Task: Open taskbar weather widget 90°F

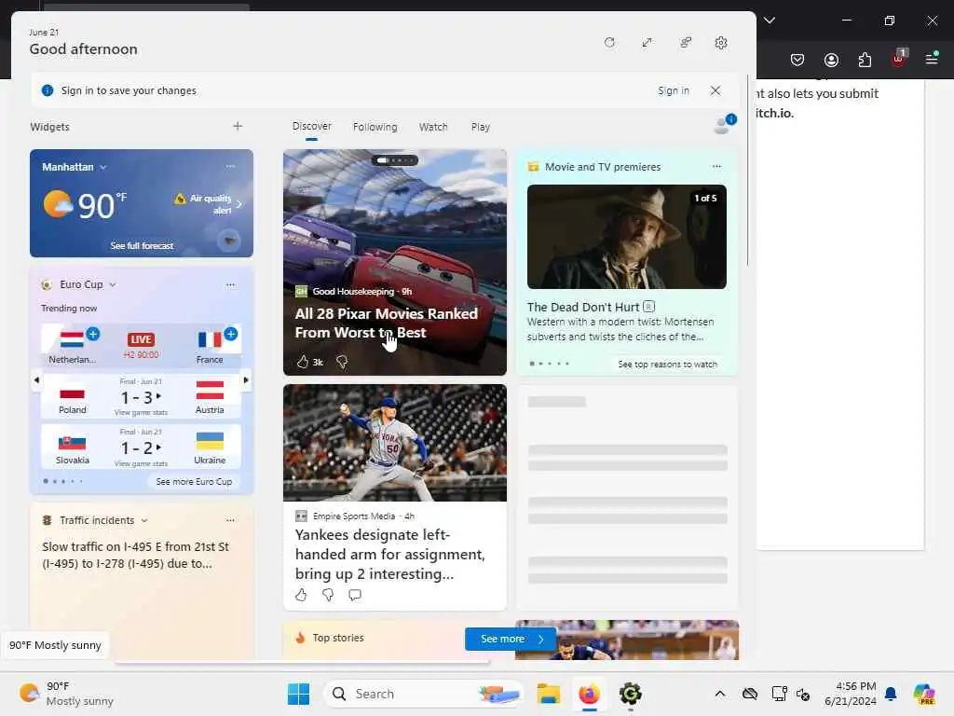Action: 67,694
